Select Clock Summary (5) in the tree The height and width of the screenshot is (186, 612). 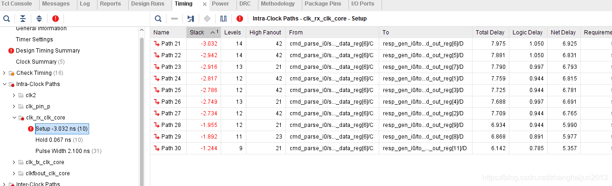pos(40,62)
